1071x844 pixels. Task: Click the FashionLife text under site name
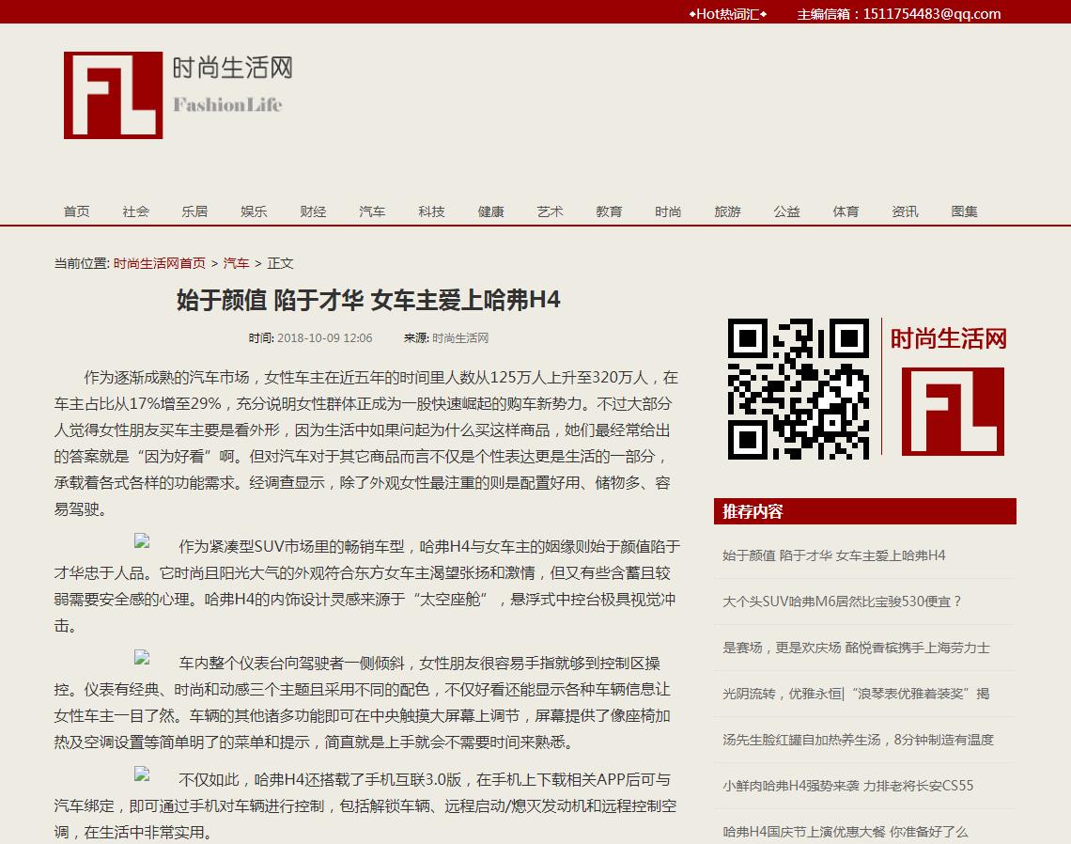(227, 104)
